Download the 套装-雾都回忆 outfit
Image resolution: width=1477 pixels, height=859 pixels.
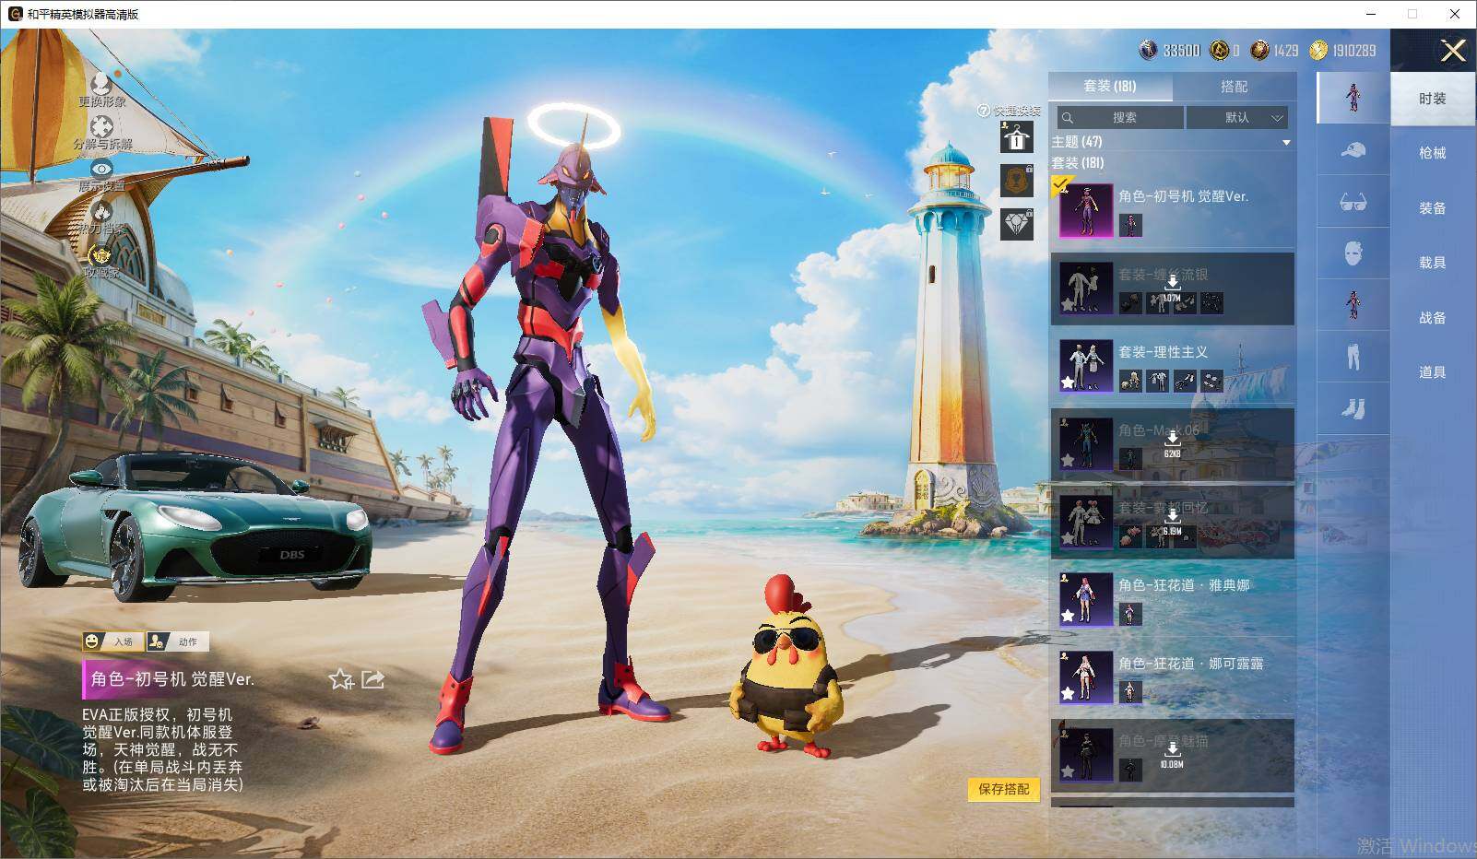click(x=1172, y=516)
